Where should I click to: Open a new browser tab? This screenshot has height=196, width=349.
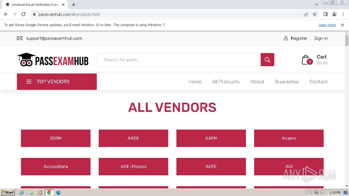74,5
